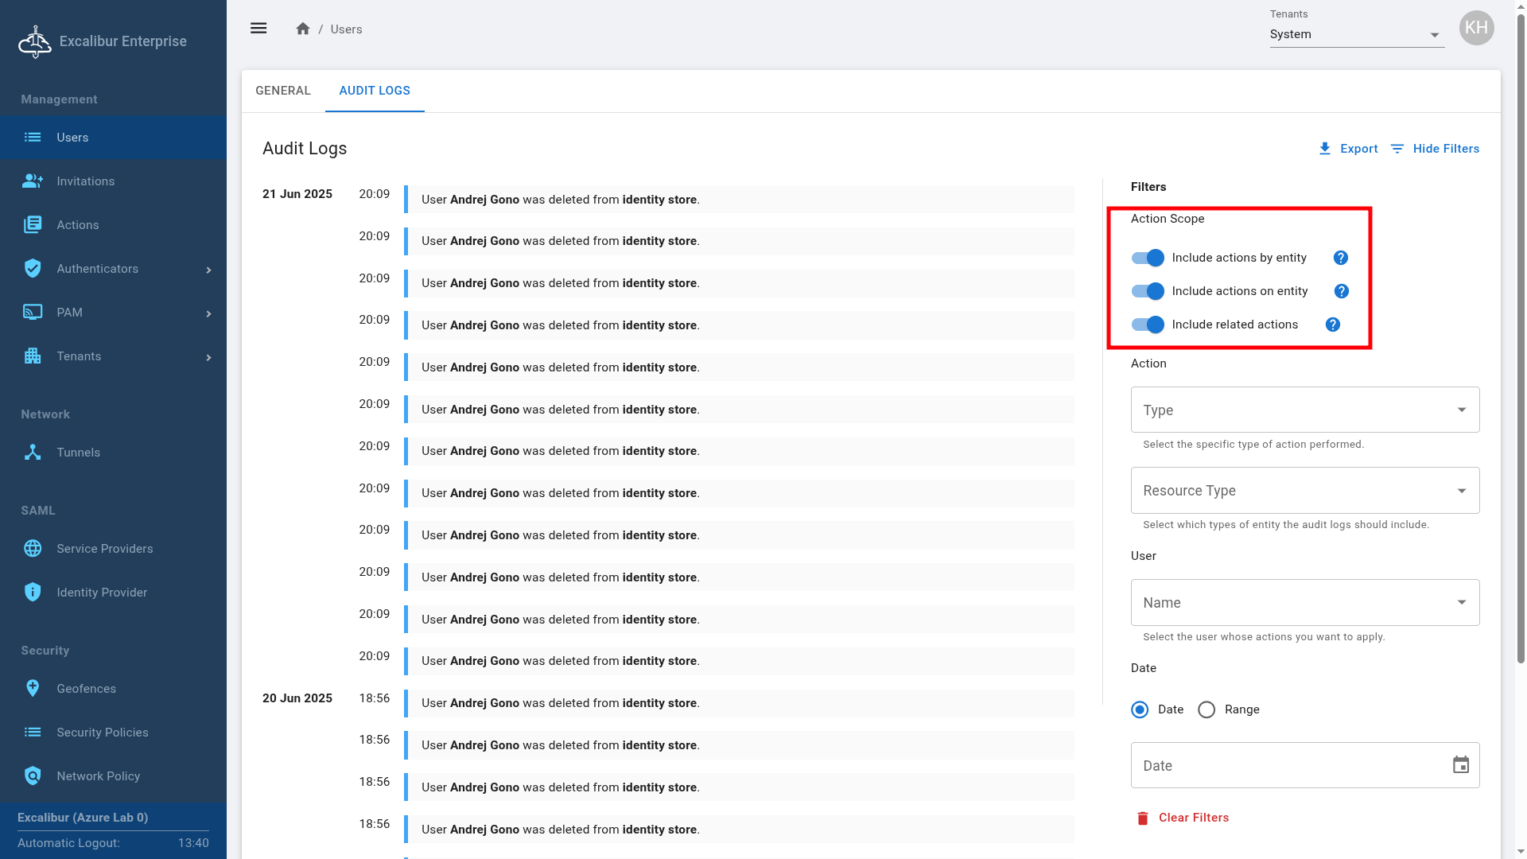Open calendar picker icon in Date field
The width and height of the screenshot is (1527, 859).
[x=1460, y=765]
